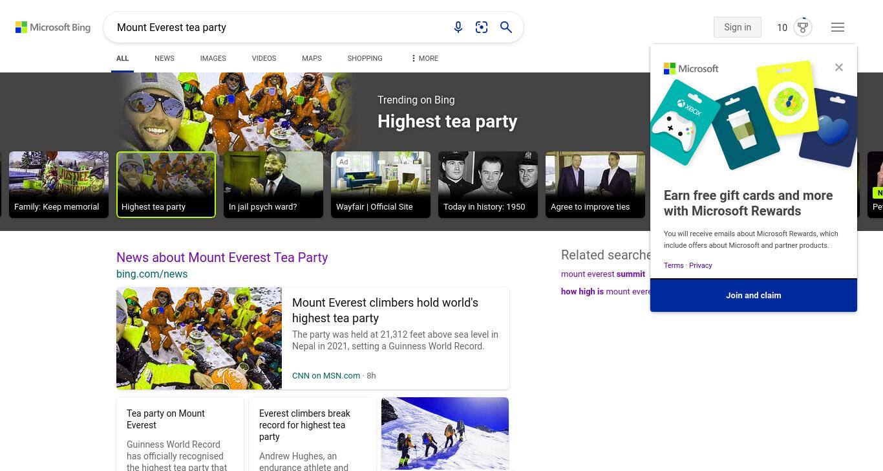Click the Sign in button
Viewport: 883px width, 471px height.
pyautogui.click(x=738, y=27)
